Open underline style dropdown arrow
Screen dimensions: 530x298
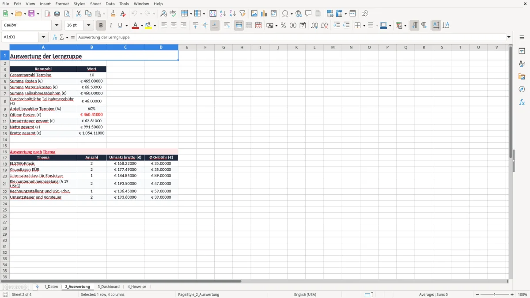pos(126,26)
